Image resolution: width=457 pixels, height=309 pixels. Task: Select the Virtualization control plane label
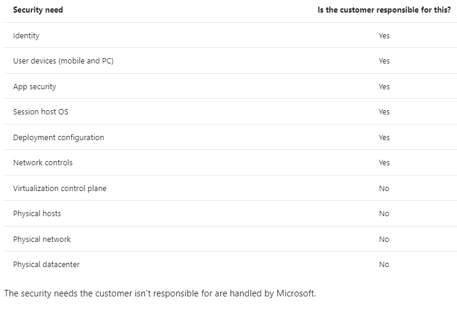tap(60, 188)
